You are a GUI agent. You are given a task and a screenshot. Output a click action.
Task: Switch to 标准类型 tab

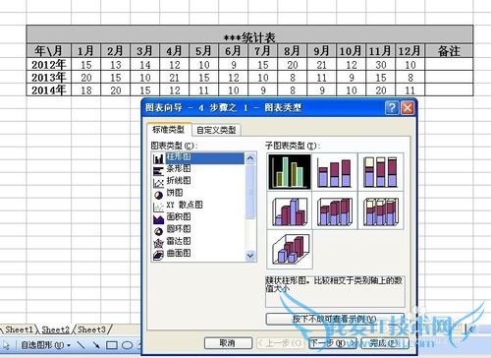[x=168, y=130]
